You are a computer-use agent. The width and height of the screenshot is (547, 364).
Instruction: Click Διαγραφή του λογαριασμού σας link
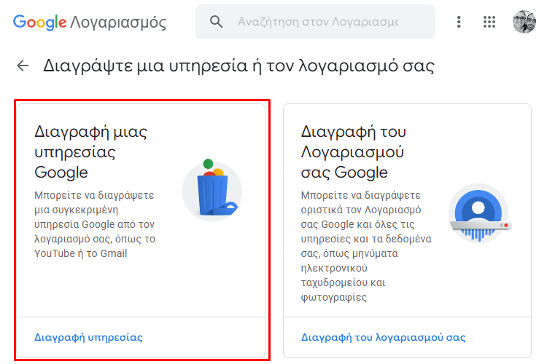pyautogui.click(x=383, y=337)
